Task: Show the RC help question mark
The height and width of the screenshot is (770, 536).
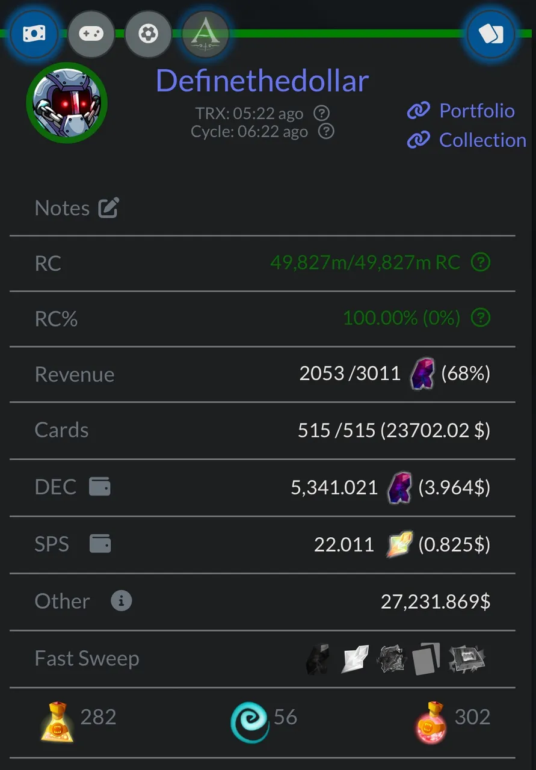Action: (481, 262)
